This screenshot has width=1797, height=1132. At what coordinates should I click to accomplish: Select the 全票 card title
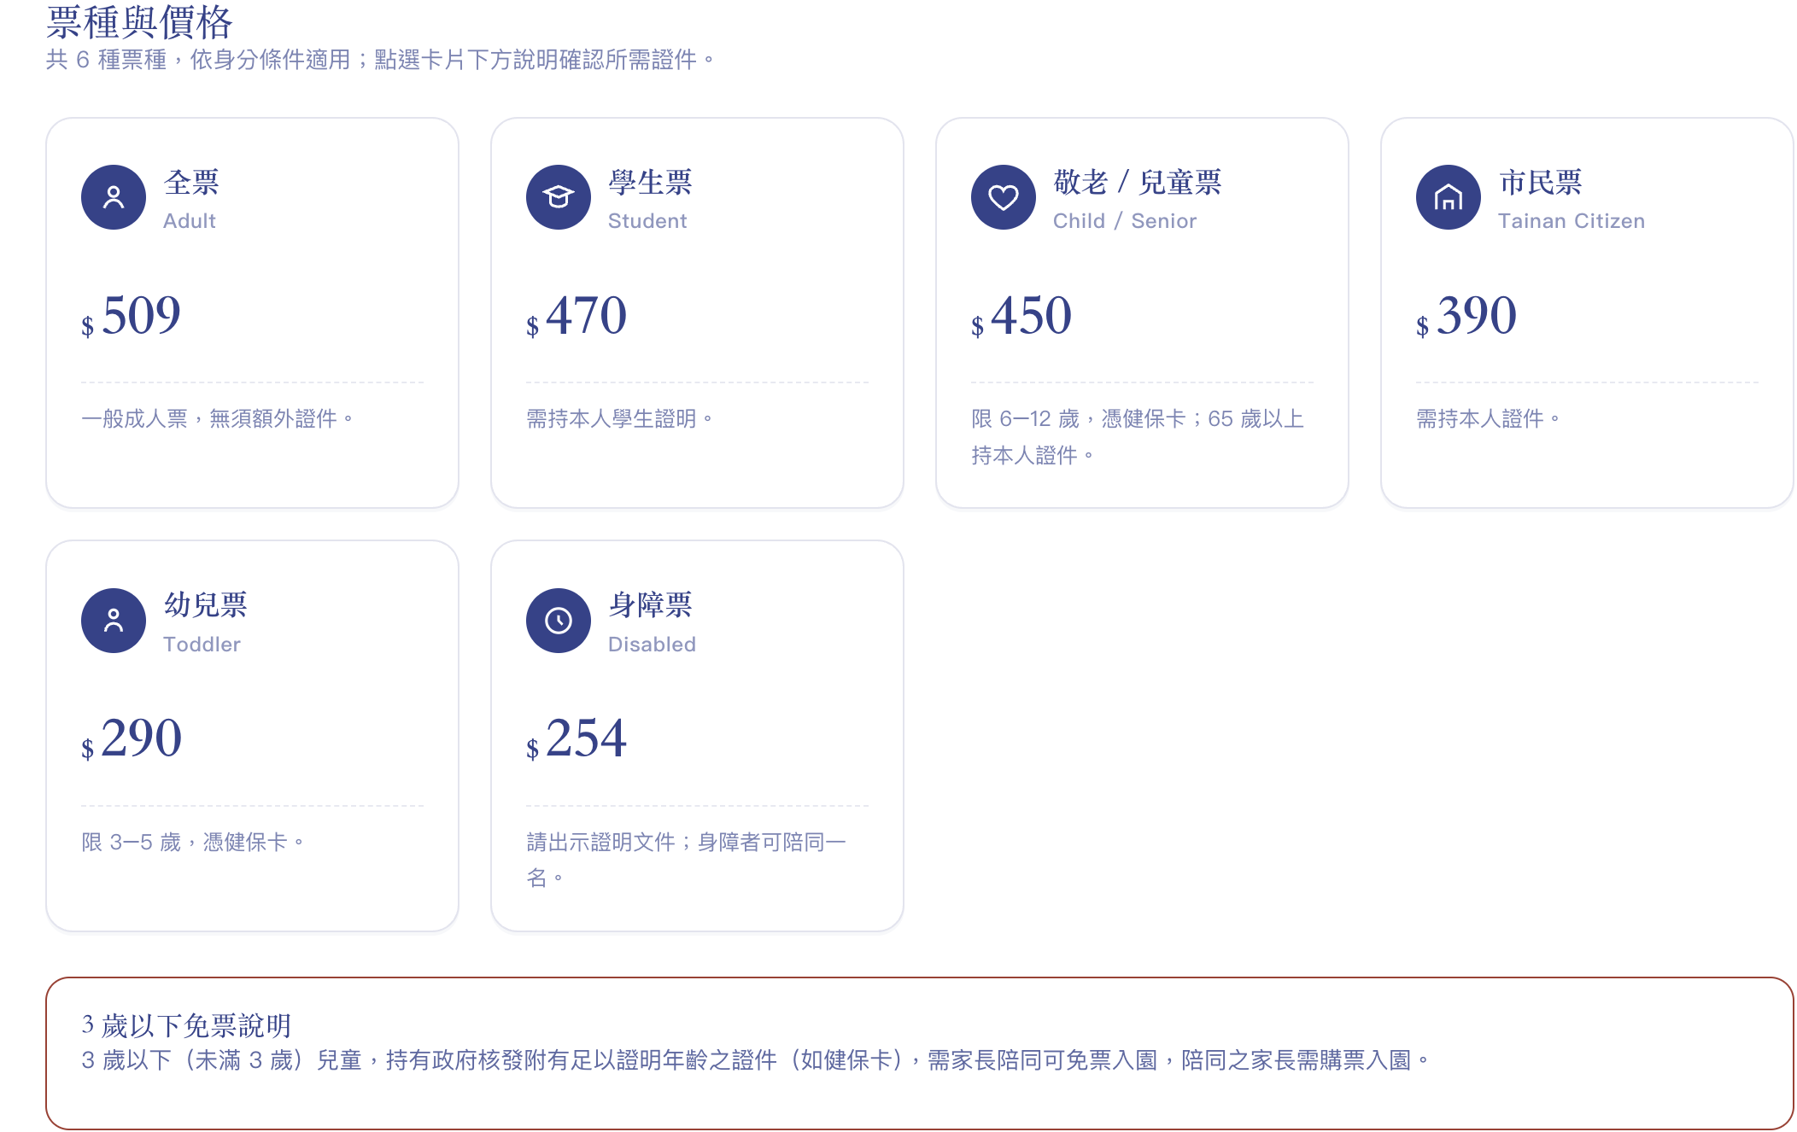191,182
